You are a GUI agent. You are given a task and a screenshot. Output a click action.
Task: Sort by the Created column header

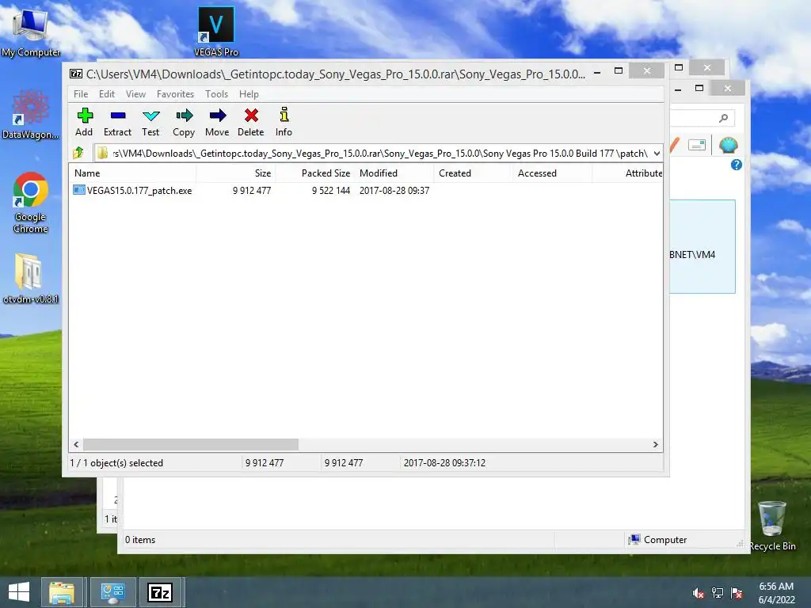click(x=474, y=173)
